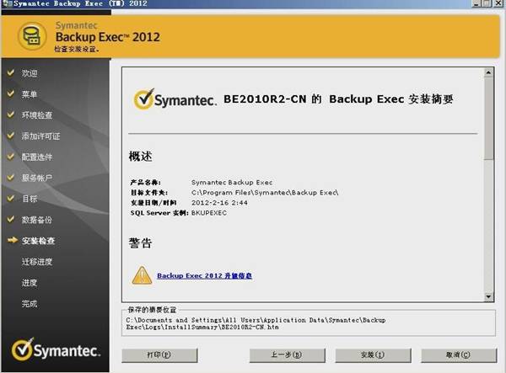Click the summary scrollbar down arrow

489,296
